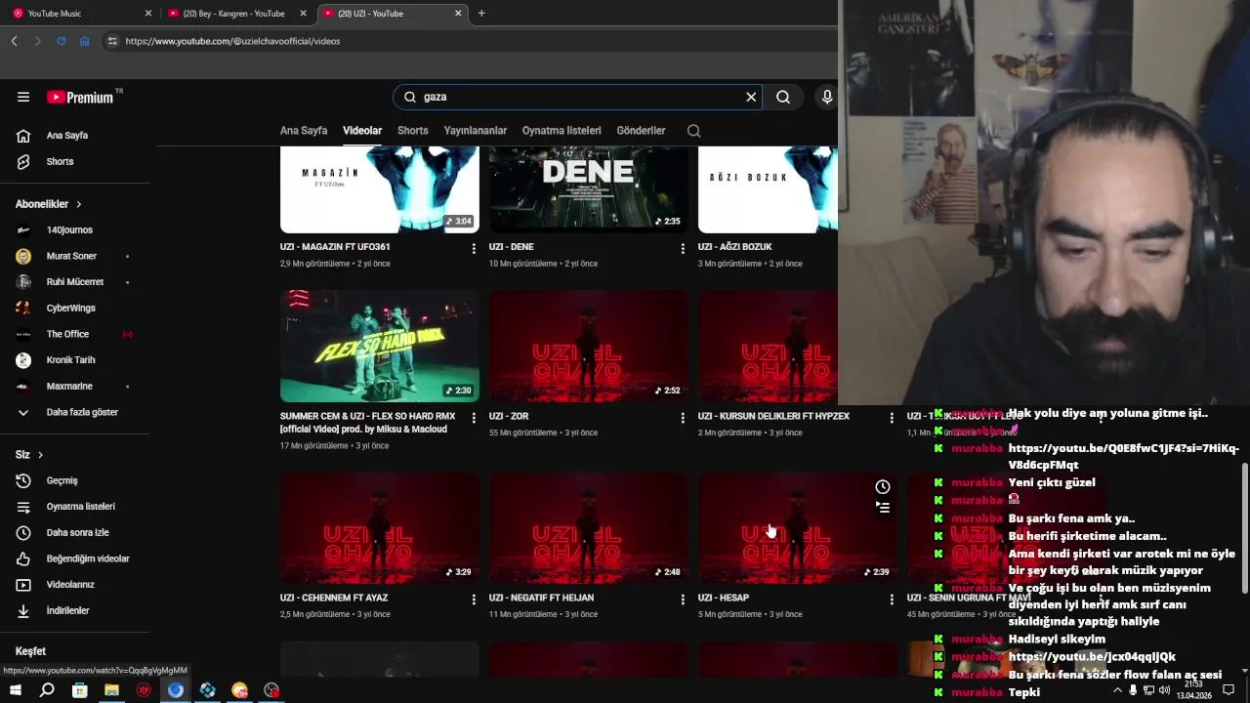Switch to the Shorts channel tab
Screen dimensions: 1250x703
point(413,131)
